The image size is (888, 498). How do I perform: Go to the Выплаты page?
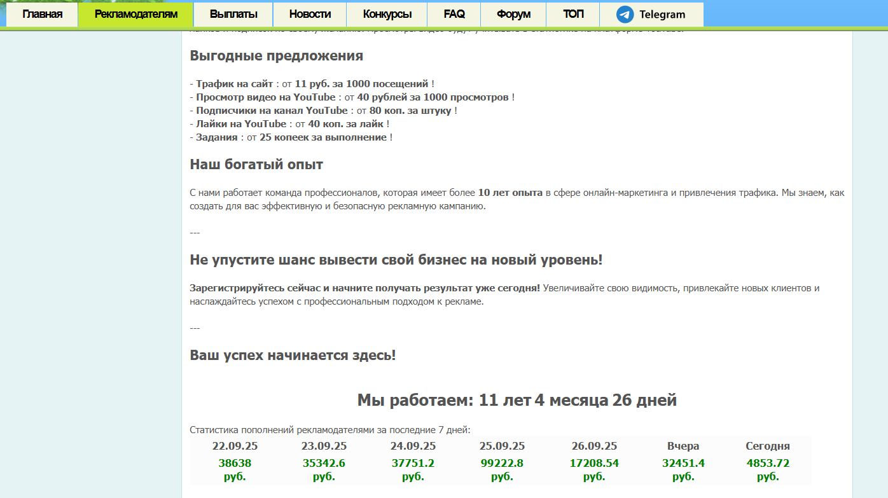tap(233, 15)
